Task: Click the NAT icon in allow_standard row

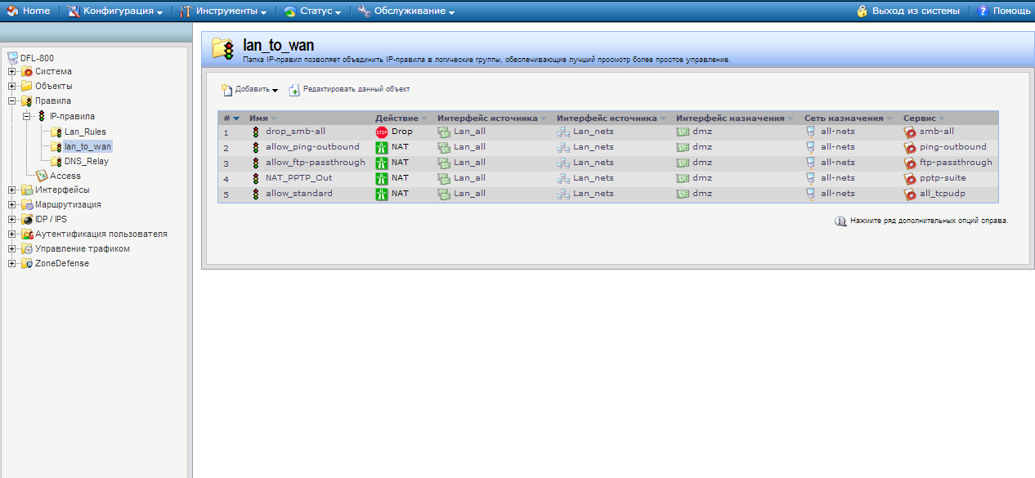Action: pos(381,194)
